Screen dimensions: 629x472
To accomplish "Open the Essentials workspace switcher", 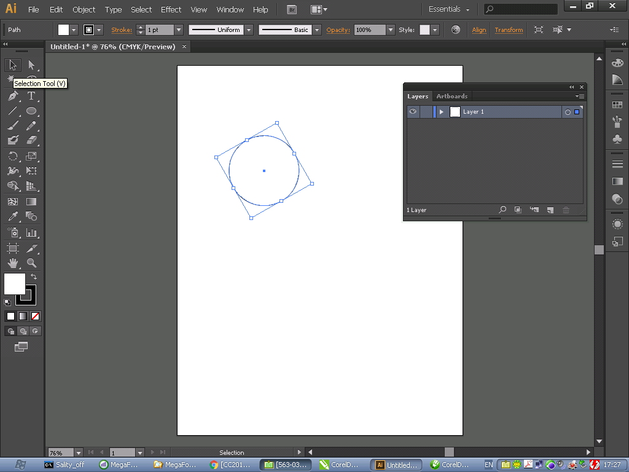I will pyautogui.click(x=449, y=9).
